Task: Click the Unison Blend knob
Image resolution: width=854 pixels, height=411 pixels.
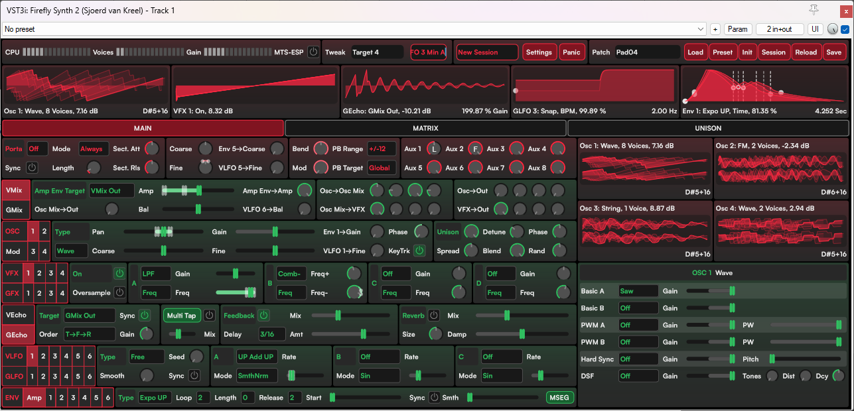Action: click(x=516, y=251)
